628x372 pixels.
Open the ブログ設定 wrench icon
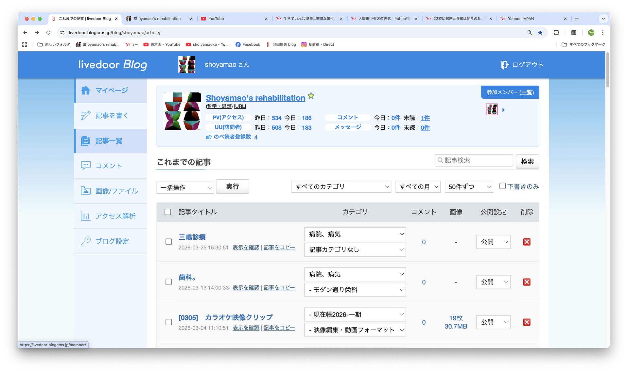(86, 241)
